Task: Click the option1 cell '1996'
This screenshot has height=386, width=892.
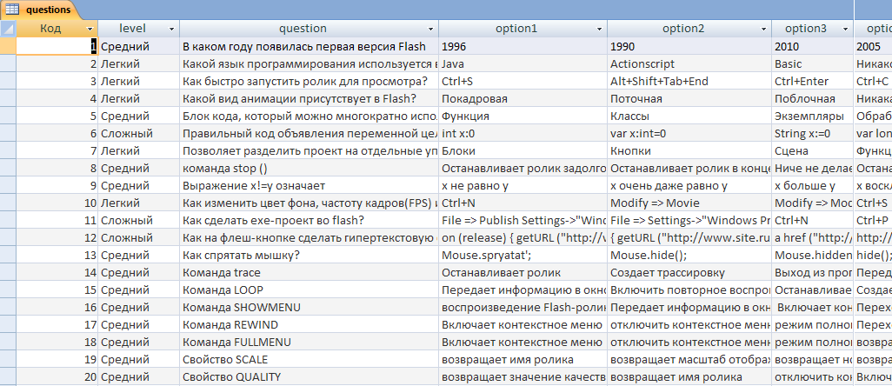Action: (523, 47)
